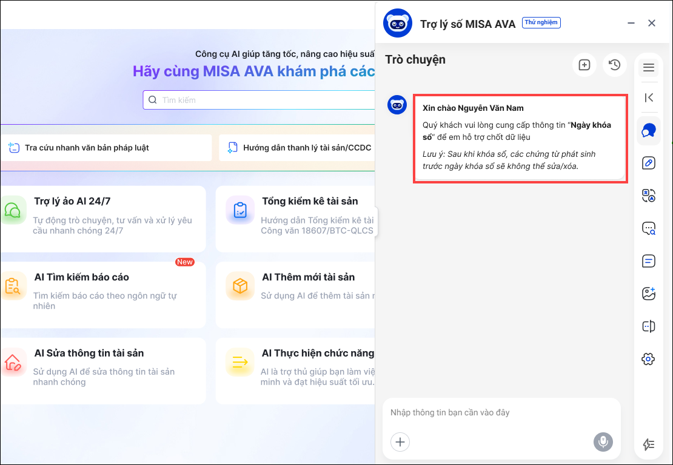Viewport: 673px width, 465px height.
Task: Open Hướng dẫn thanh lý tài sản/CCDC
Action: point(296,148)
